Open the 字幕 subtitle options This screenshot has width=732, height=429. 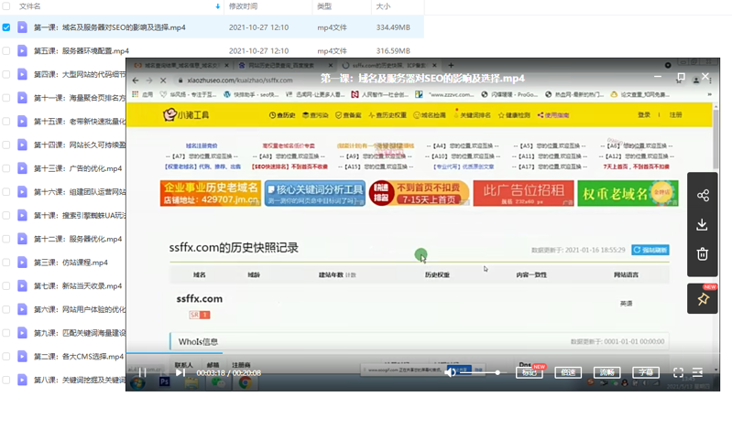[x=646, y=372]
